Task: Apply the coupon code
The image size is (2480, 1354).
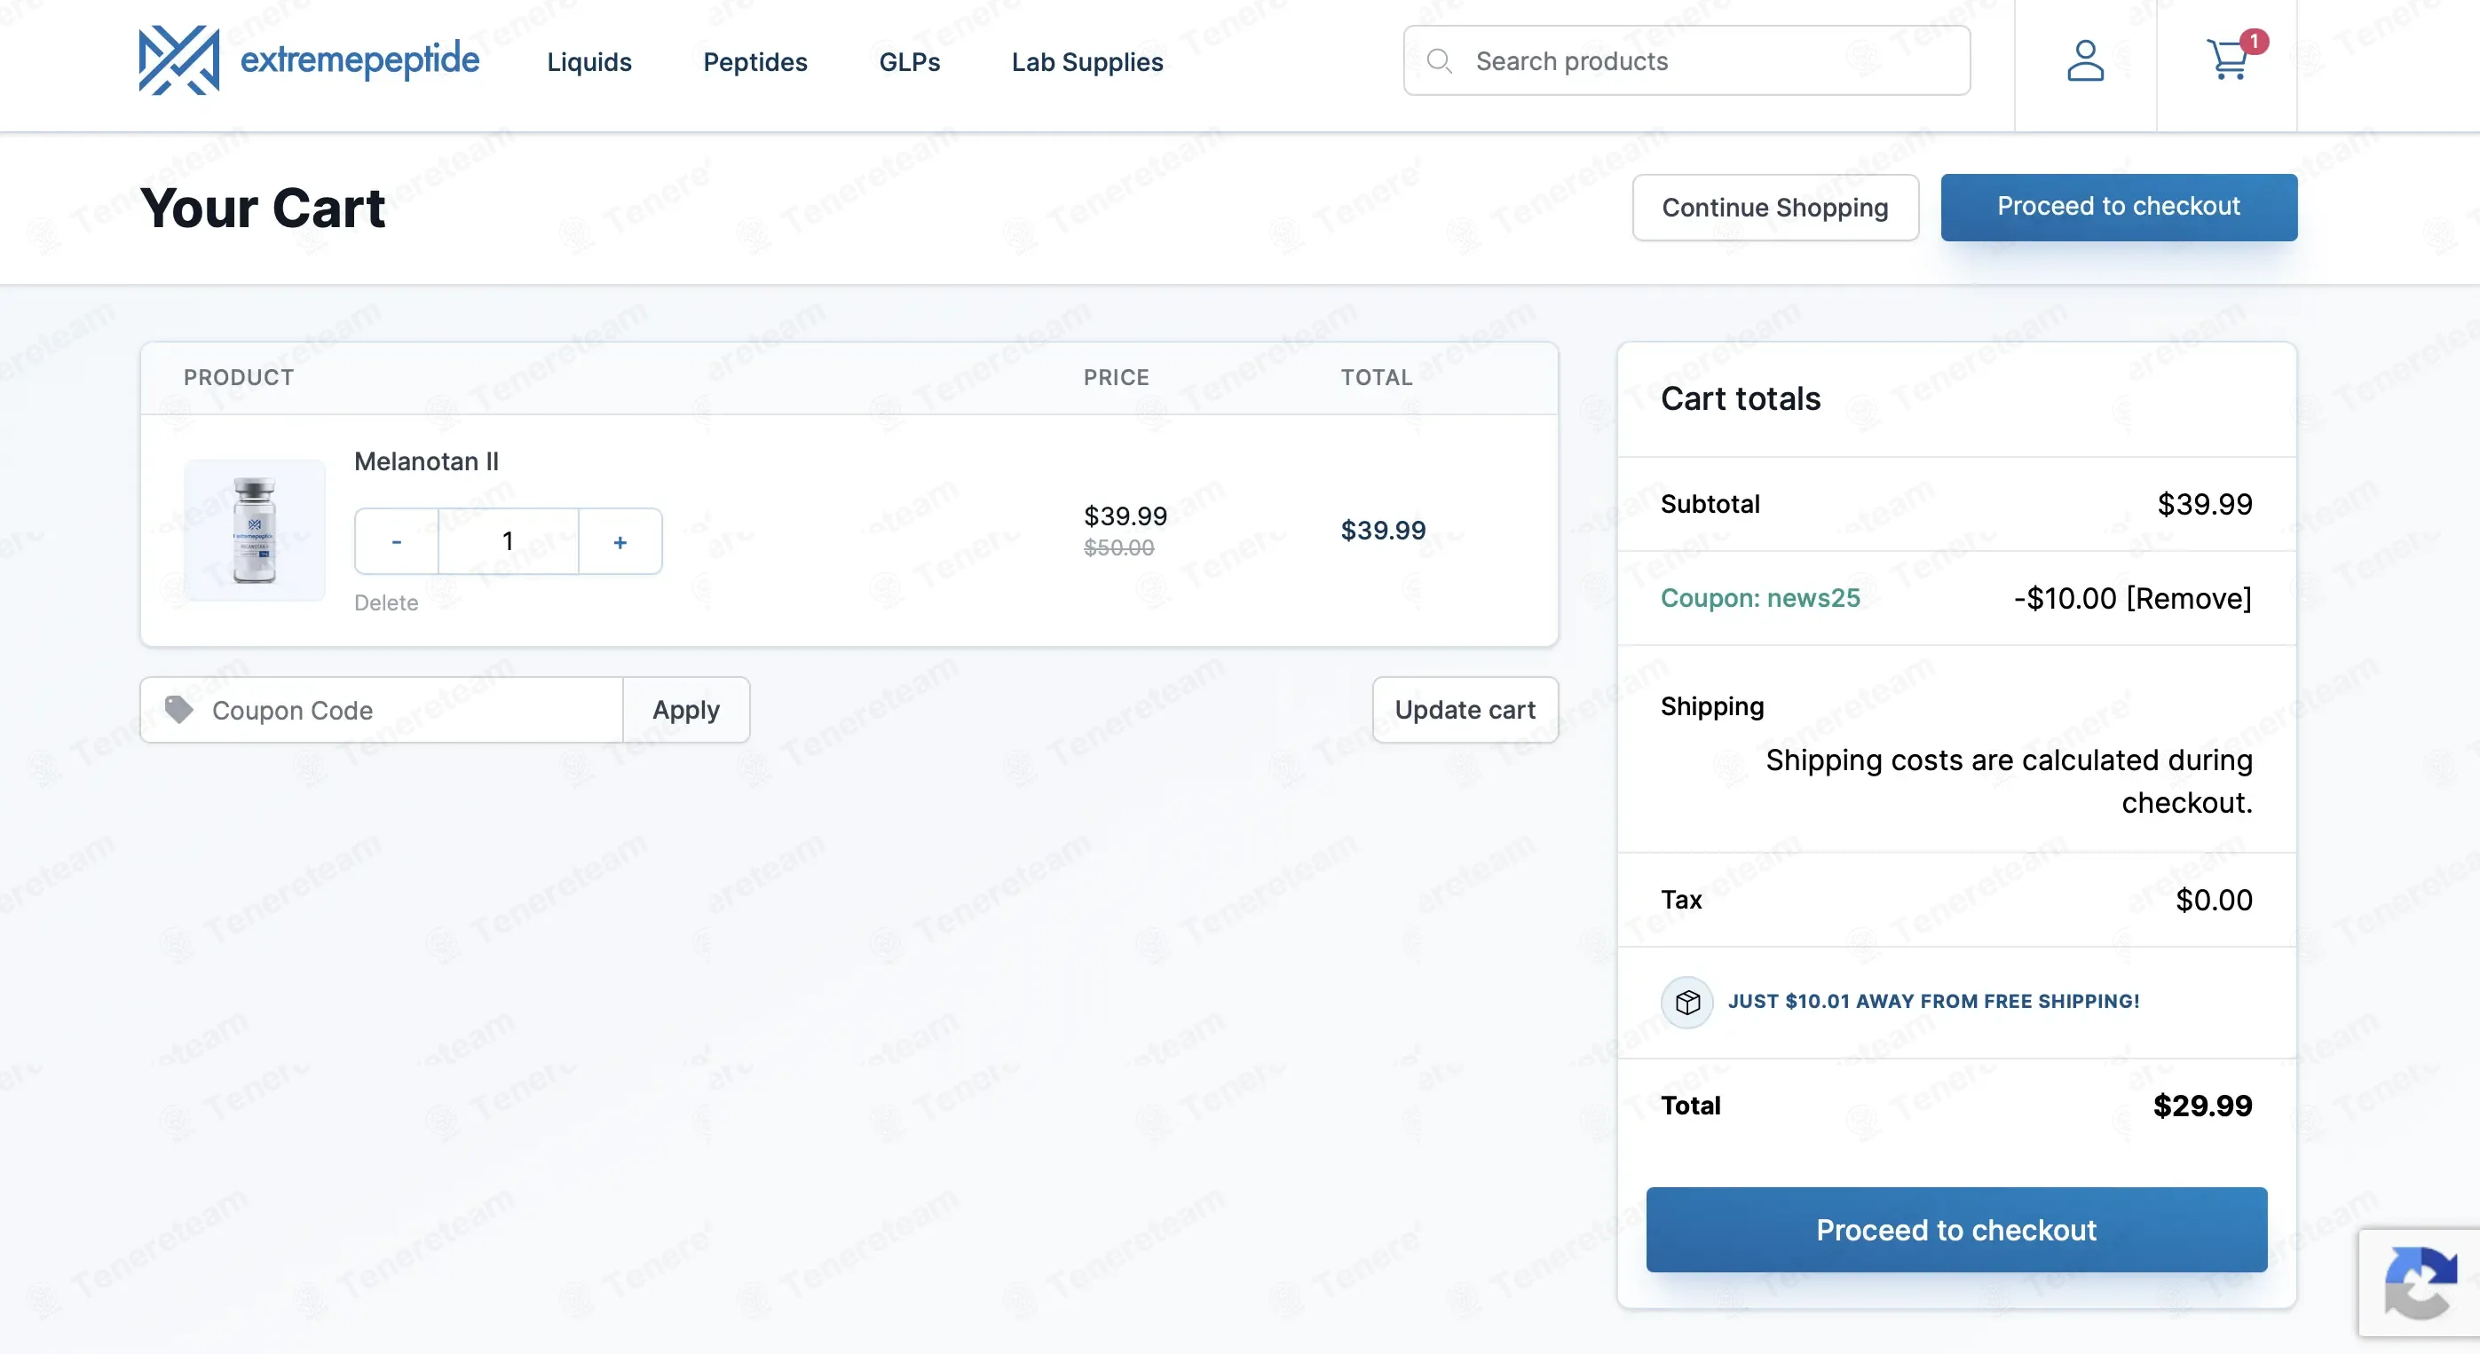Action: [x=685, y=710]
